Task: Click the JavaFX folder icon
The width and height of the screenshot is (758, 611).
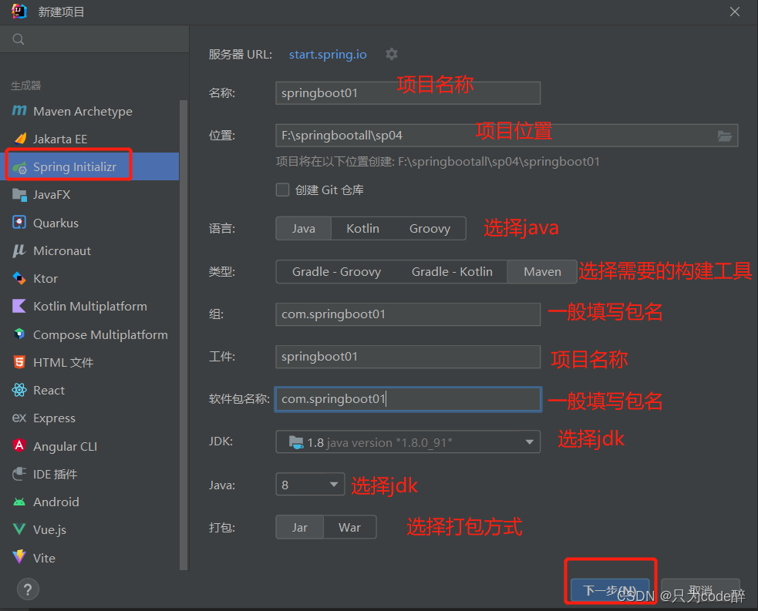Action: point(19,195)
